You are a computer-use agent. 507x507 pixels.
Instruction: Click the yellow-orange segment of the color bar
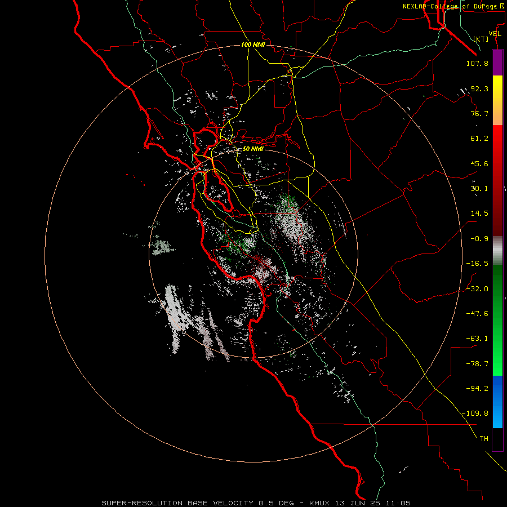(497, 100)
